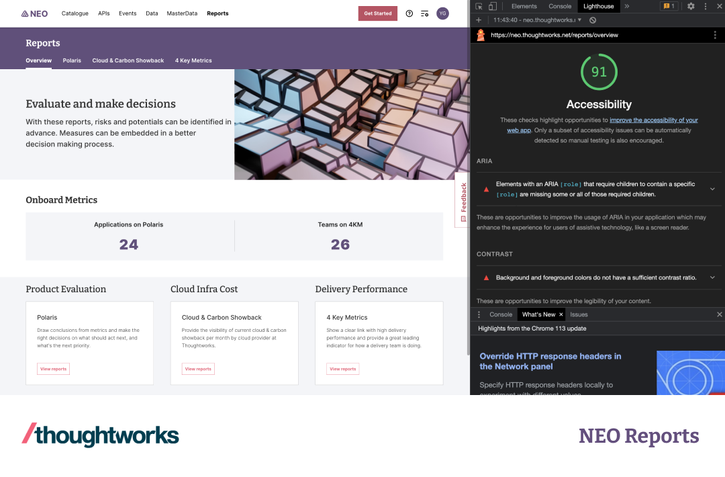Close the What's New drawer tab
The width and height of the screenshot is (725, 477).
561,314
